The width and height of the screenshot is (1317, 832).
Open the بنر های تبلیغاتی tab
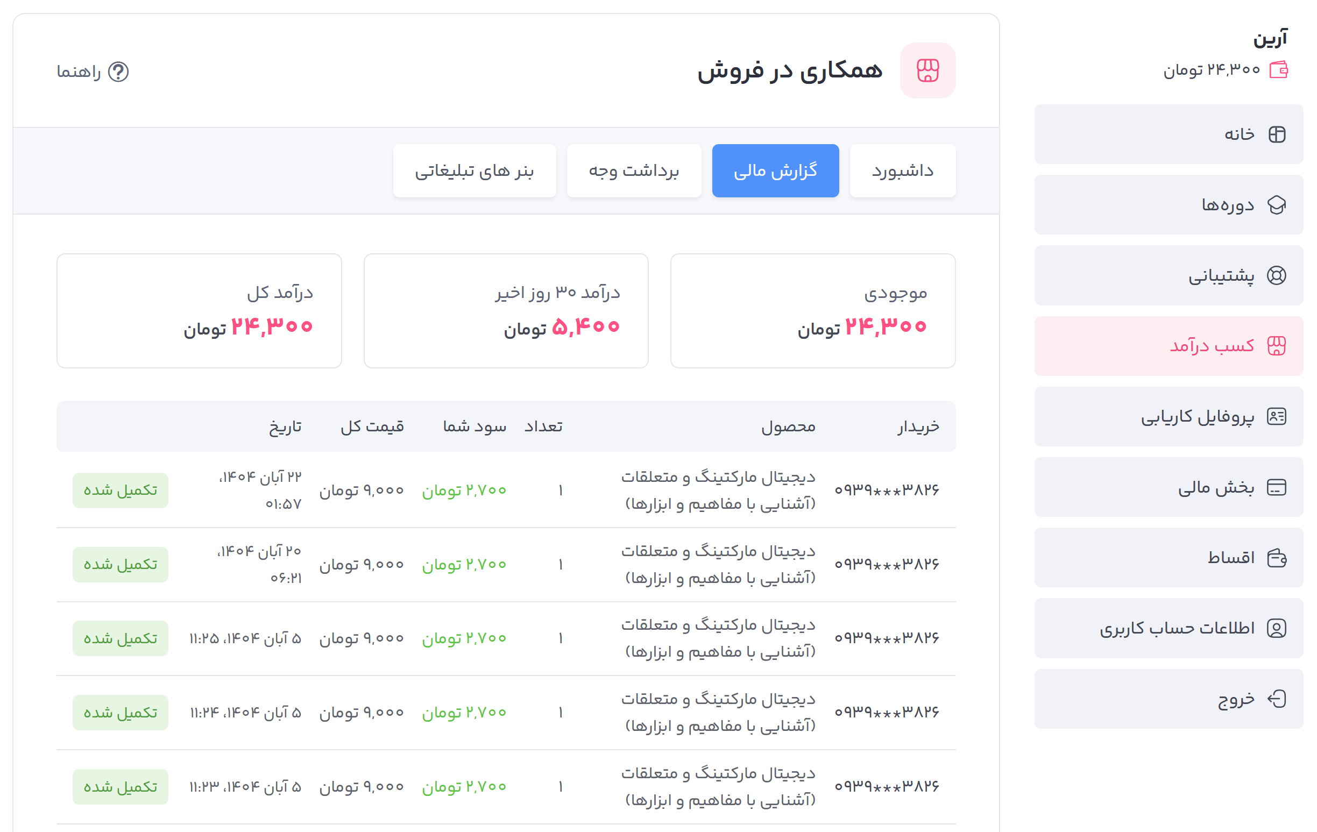pos(474,171)
